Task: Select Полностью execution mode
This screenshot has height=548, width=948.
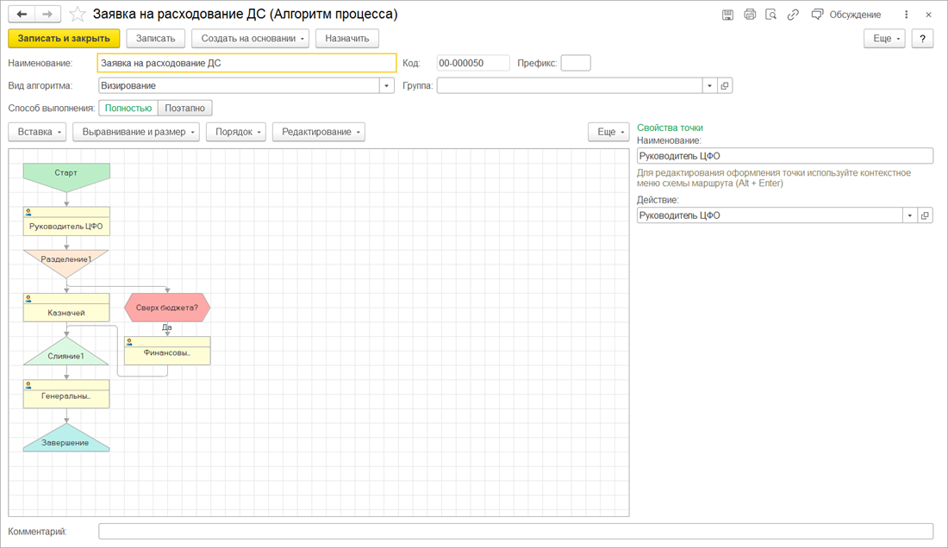Action: [128, 109]
